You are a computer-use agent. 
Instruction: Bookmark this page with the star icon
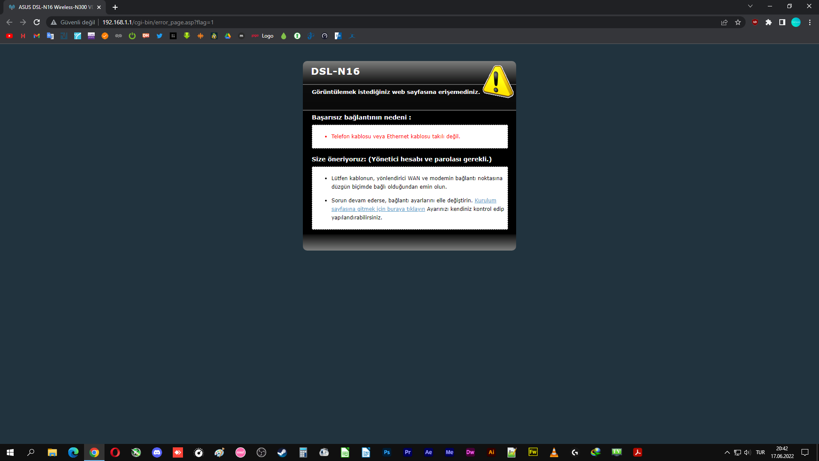738,22
